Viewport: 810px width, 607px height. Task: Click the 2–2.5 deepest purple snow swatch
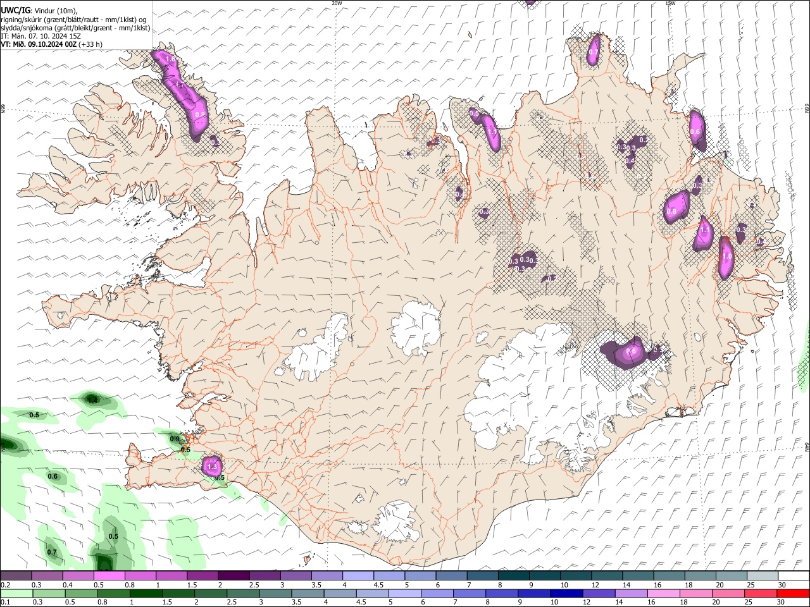point(234,576)
